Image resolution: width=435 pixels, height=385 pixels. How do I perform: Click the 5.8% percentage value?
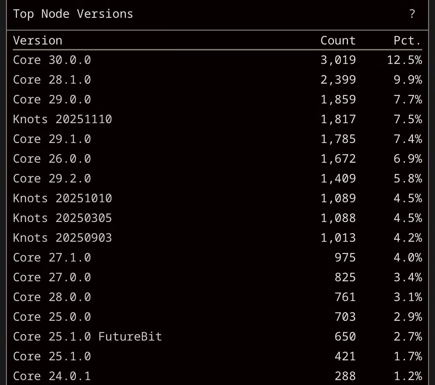408,179
